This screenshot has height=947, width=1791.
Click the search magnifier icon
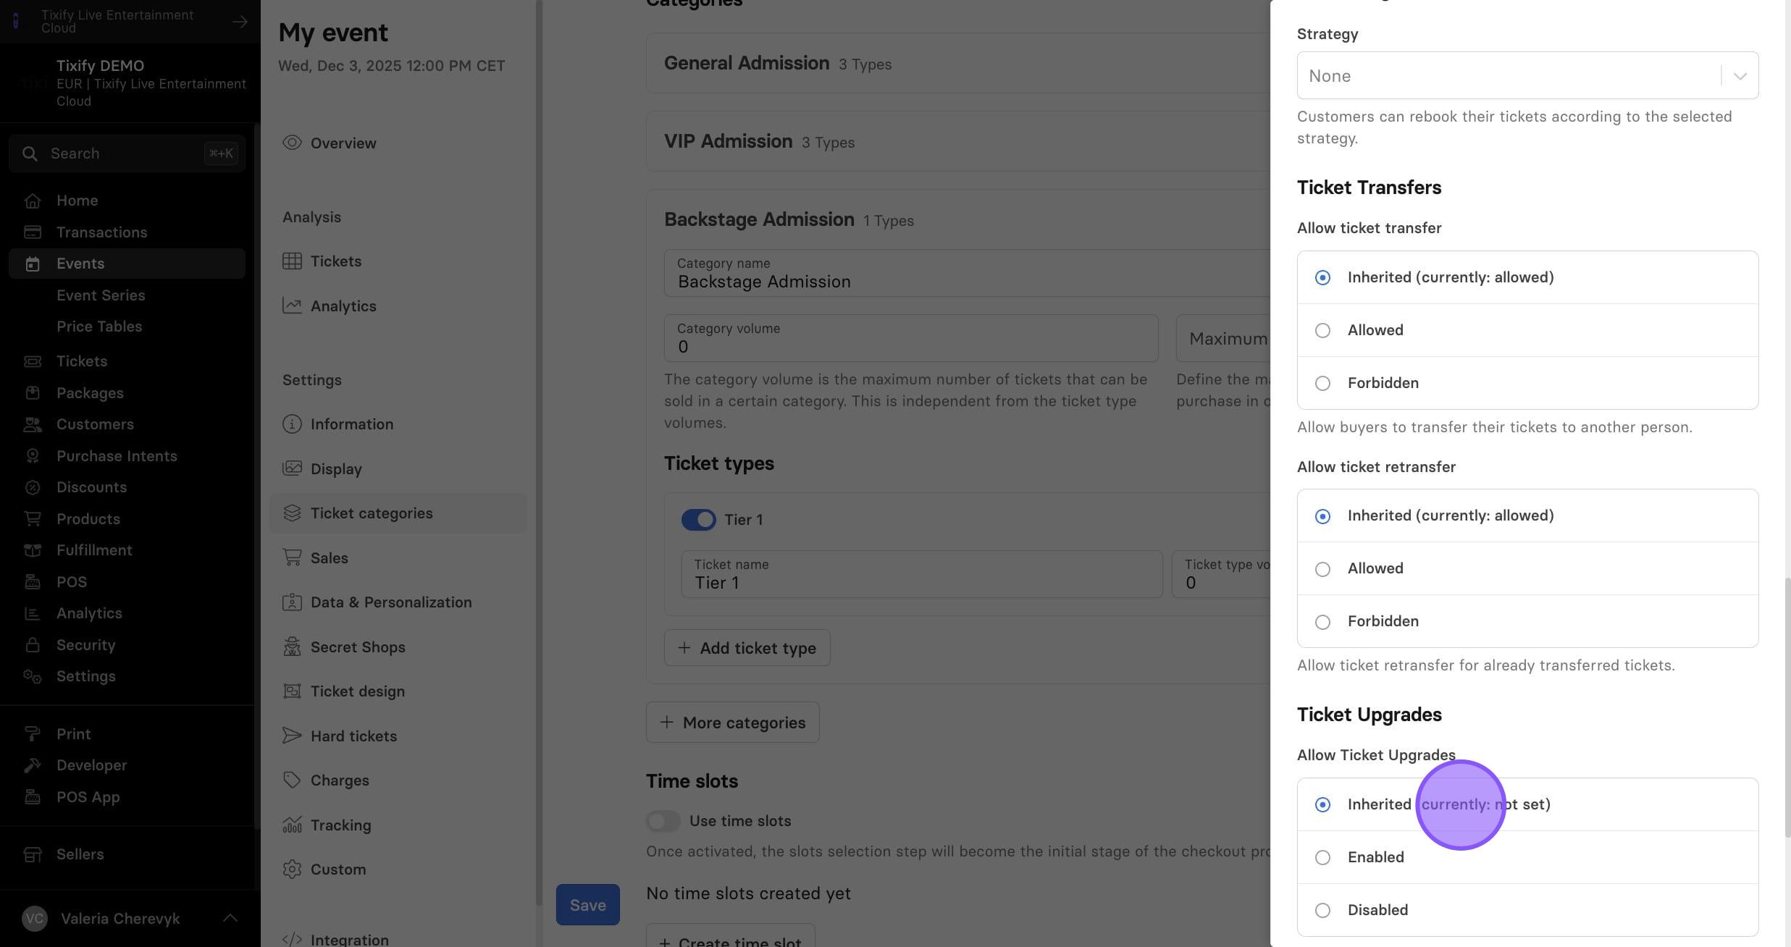click(x=30, y=153)
